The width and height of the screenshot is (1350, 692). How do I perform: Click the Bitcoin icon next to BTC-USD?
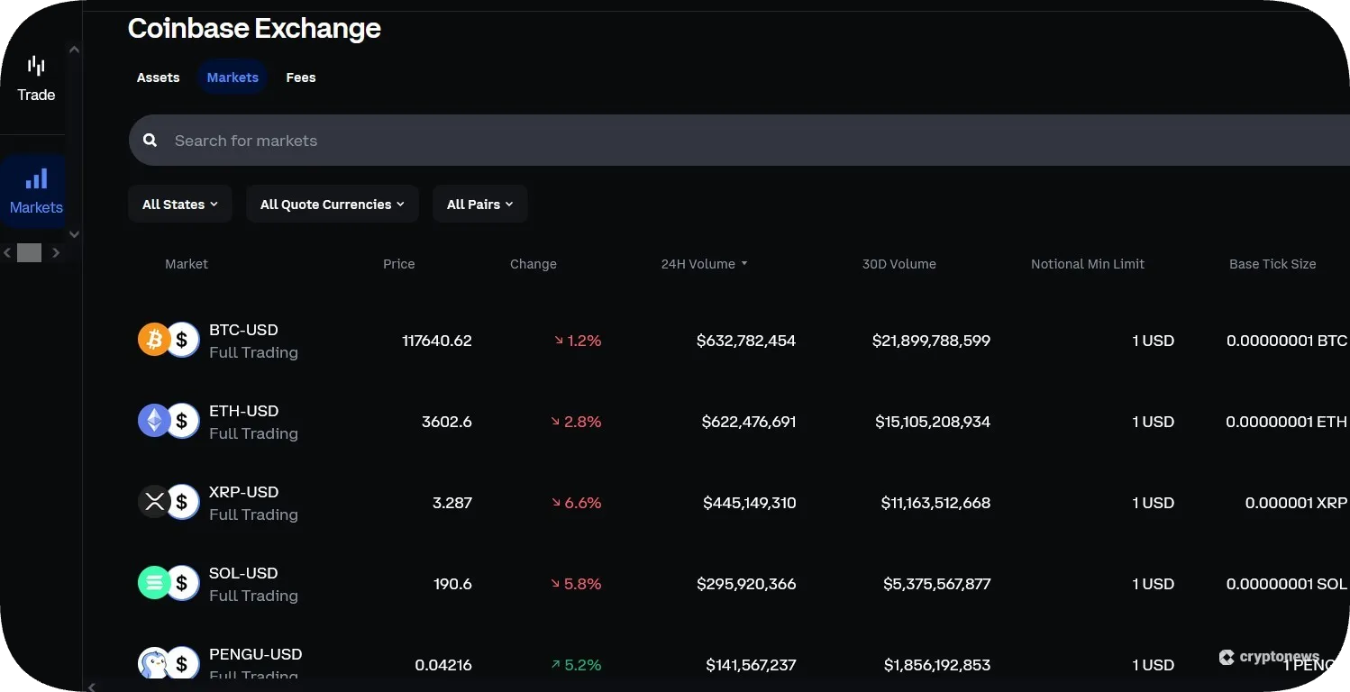[x=154, y=340]
